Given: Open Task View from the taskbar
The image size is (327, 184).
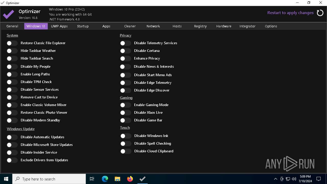Looking at the screenshot, I should (x=92, y=179).
